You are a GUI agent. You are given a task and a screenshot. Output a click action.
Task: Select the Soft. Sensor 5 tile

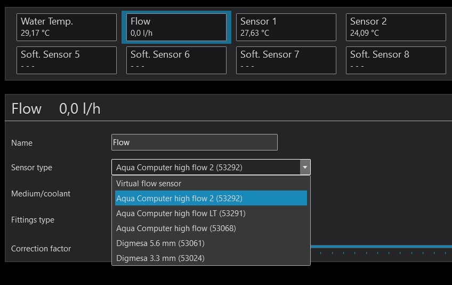pos(66,60)
